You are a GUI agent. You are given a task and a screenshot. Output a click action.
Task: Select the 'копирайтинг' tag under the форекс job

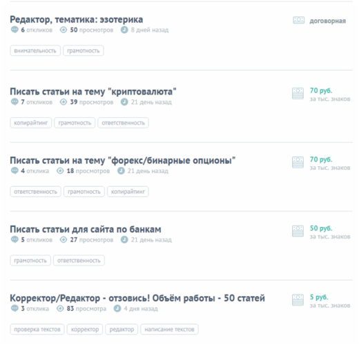(128, 192)
